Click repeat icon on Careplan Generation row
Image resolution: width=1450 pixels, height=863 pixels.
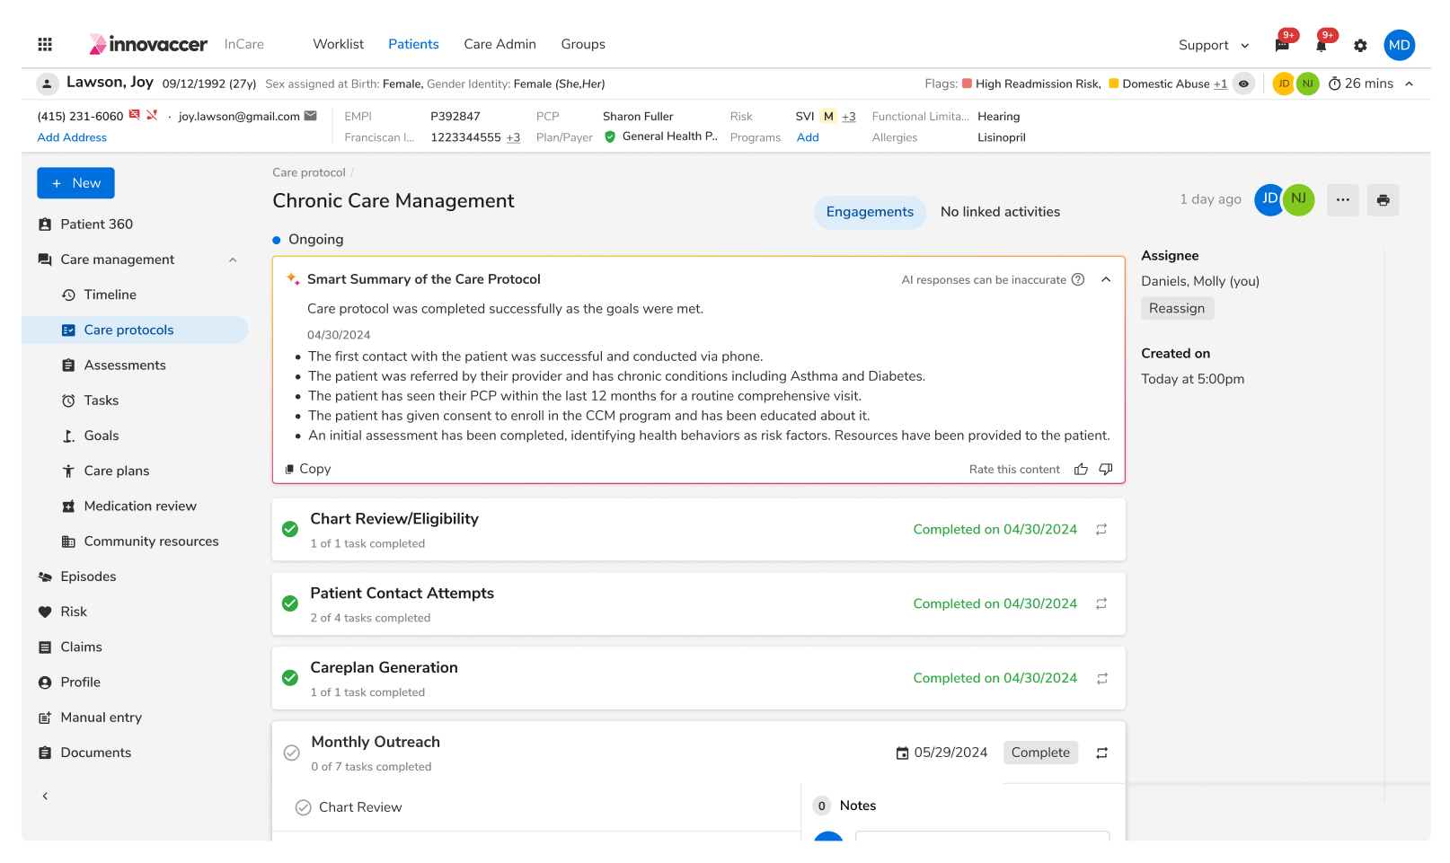1101,679
